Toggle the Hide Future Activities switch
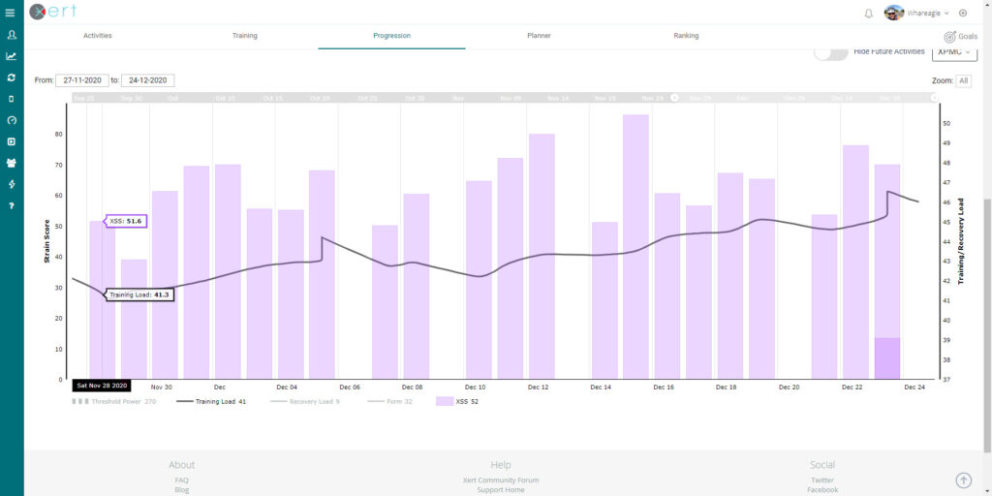This screenshot has height=496, width=992. point(830,52)
